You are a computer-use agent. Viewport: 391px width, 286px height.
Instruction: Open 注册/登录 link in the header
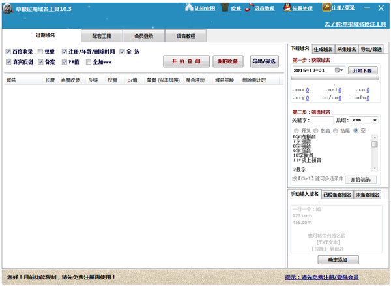click(x=343, y=8)
